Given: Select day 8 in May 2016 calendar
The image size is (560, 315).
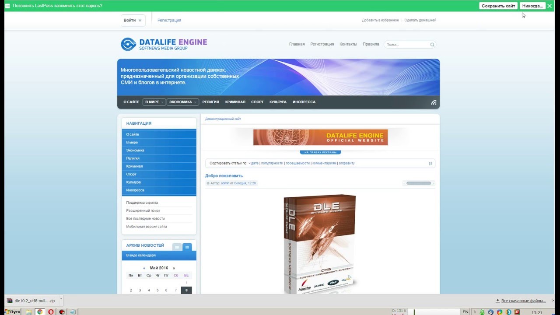Looking at the screenshot, I should coord(186,290).
